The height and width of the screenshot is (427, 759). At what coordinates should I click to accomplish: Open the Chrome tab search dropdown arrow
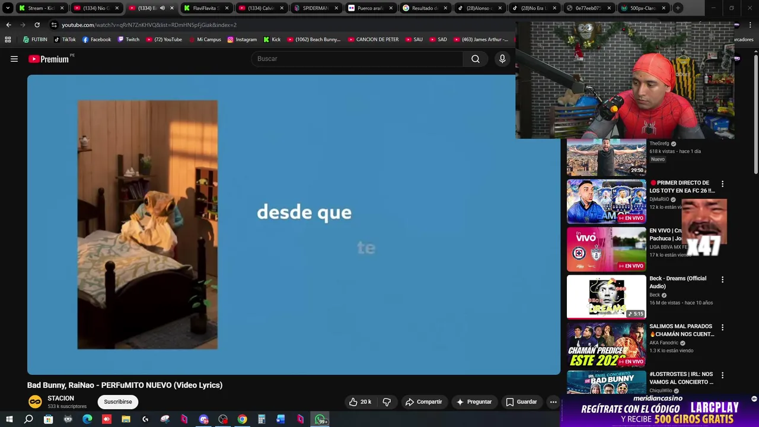8,8
